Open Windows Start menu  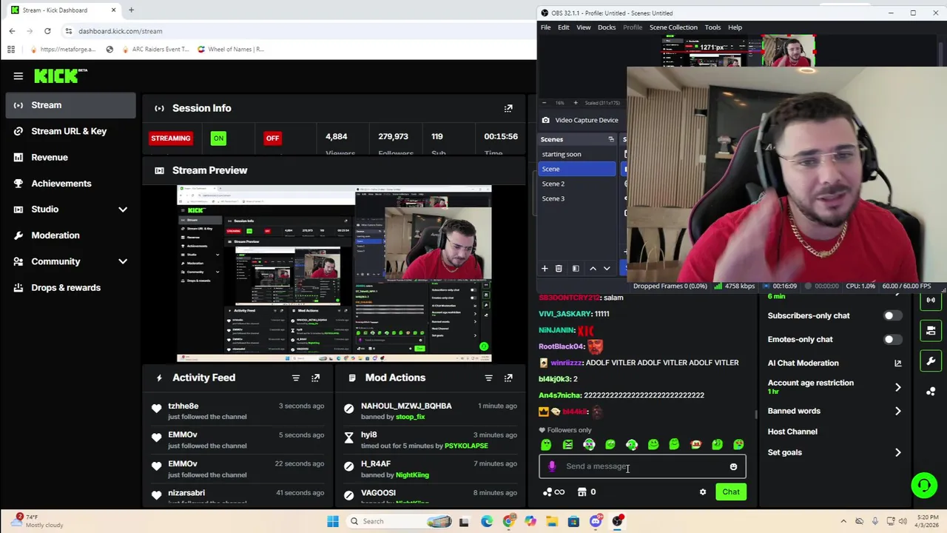pos(333,521)
